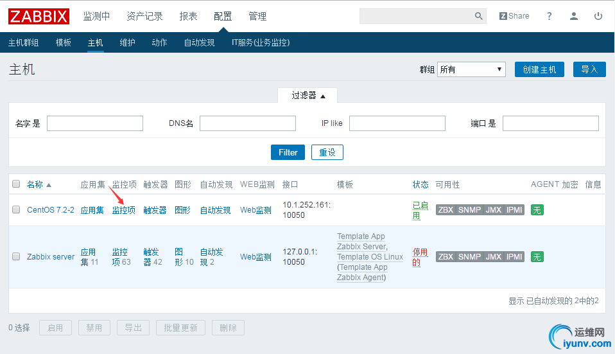Open 触发器 for CentOS 7.2-2
The image size is (615, 354).
[x=155, y=210]
